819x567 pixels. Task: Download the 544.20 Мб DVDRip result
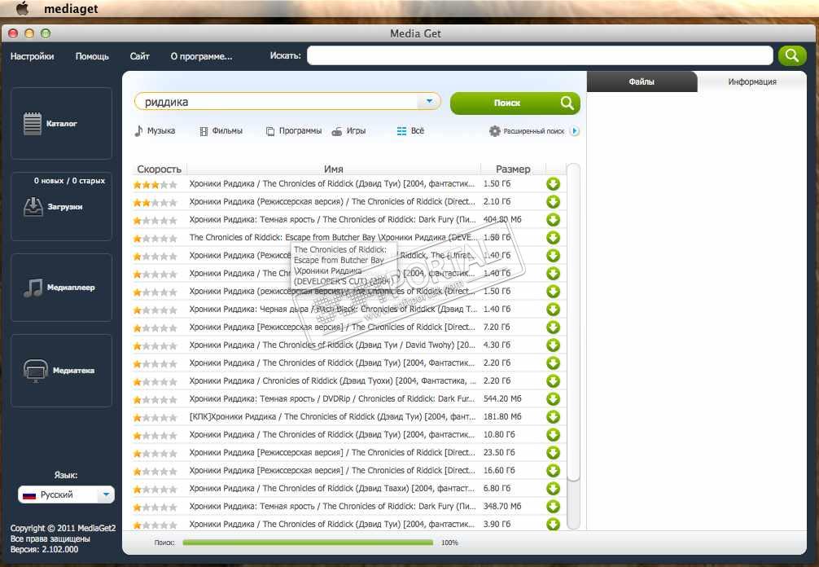click(x=553, y=398)
